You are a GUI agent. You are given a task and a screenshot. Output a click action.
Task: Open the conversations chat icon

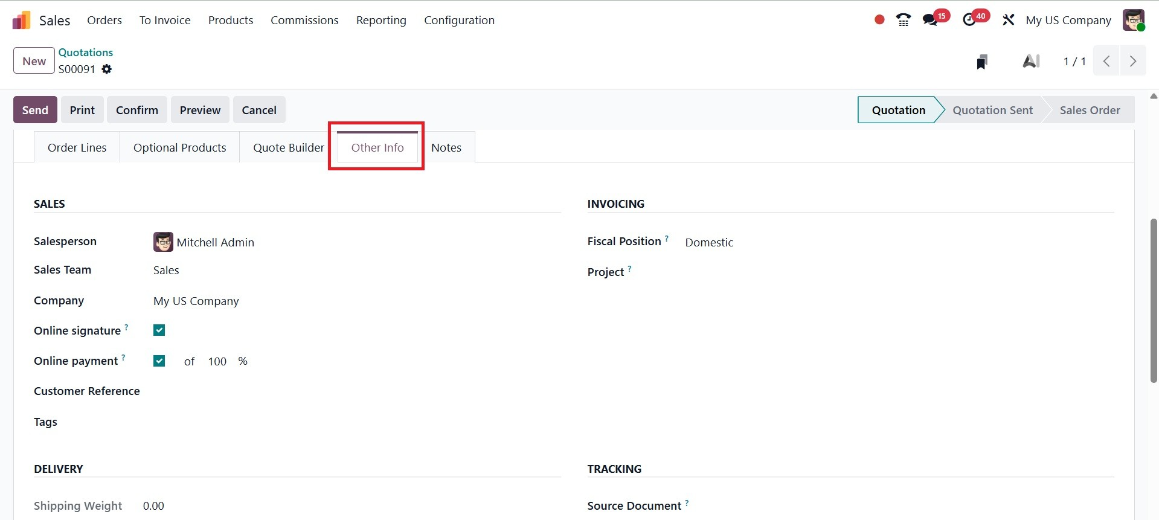click(x=930, y=20)
